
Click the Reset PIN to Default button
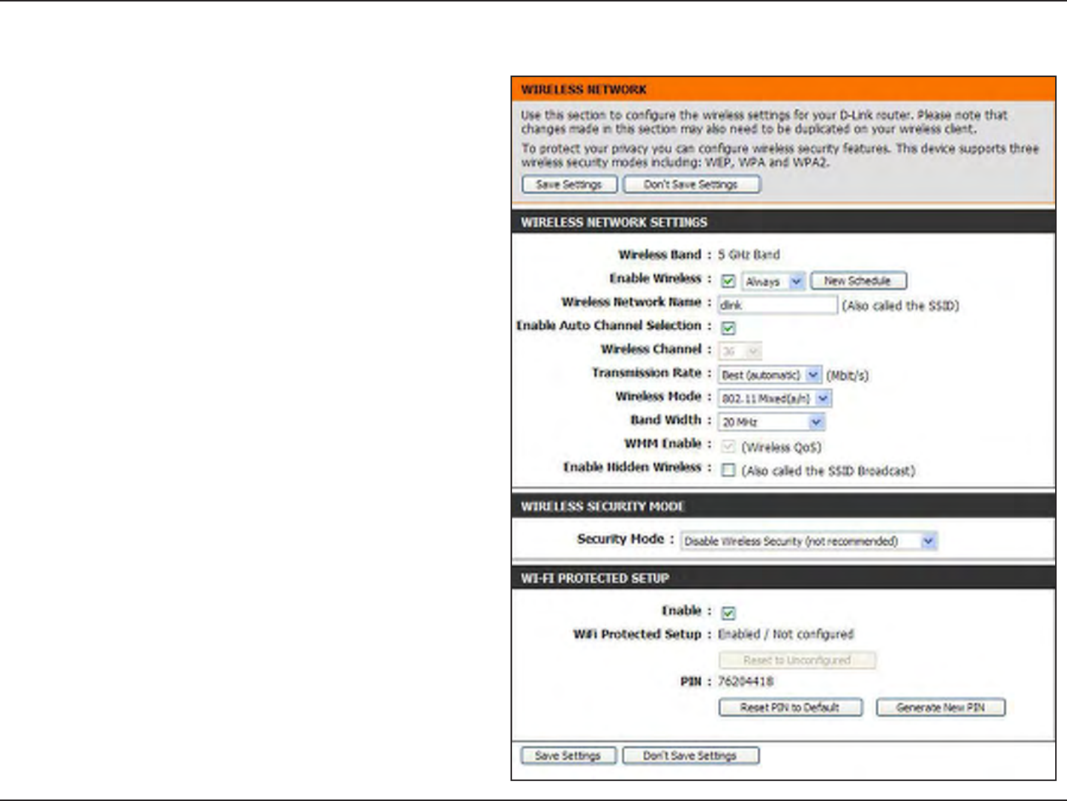pos(791,708)
